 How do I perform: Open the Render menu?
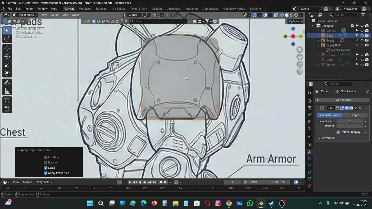(29, 9)
